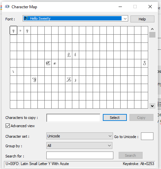Image resolution: width=161 pixels, height=169 pixels.
Task: Click the Search for text field
Action: pyautogui.click(x=80, y=155)
